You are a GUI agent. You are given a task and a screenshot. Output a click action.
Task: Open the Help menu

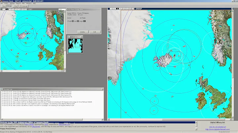pyautogui.click(x=34, y=4)
